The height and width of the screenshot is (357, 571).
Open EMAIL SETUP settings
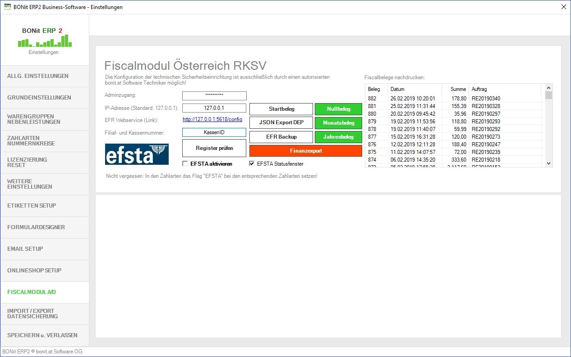[x=45, y=249]
